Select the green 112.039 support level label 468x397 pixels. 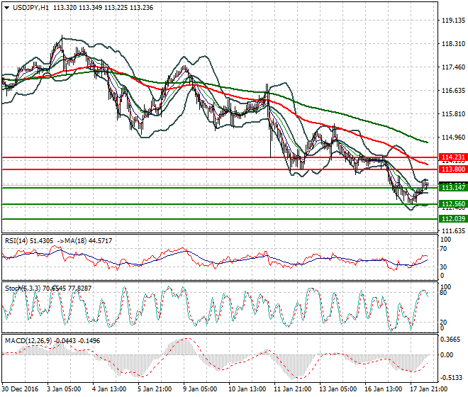(x=453, y=219)
